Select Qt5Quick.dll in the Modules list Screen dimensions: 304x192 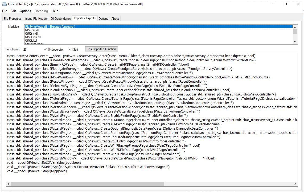click(x=159, y=37)
